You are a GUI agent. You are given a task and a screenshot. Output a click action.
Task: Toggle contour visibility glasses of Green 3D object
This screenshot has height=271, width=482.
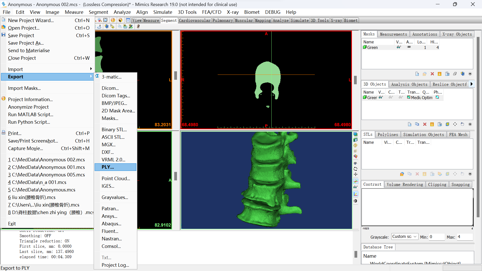pos(391,97)
